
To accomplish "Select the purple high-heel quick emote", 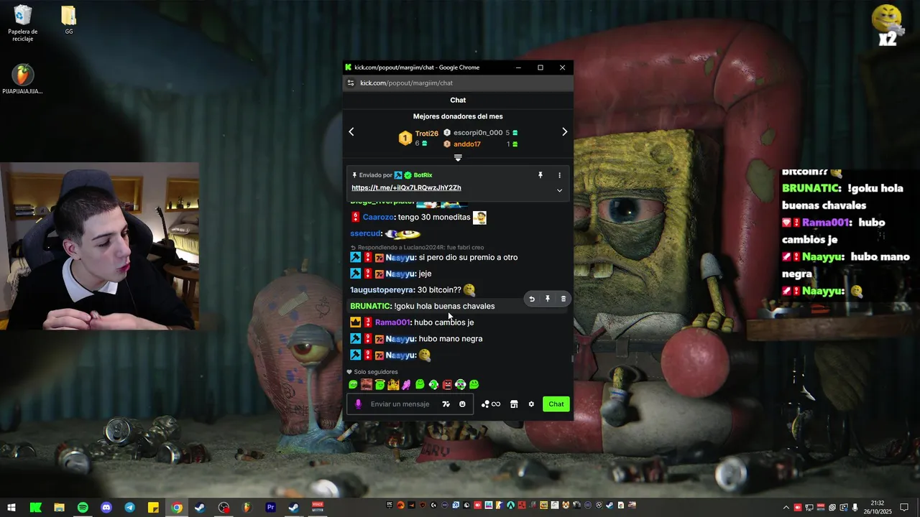I will point(406,385).
